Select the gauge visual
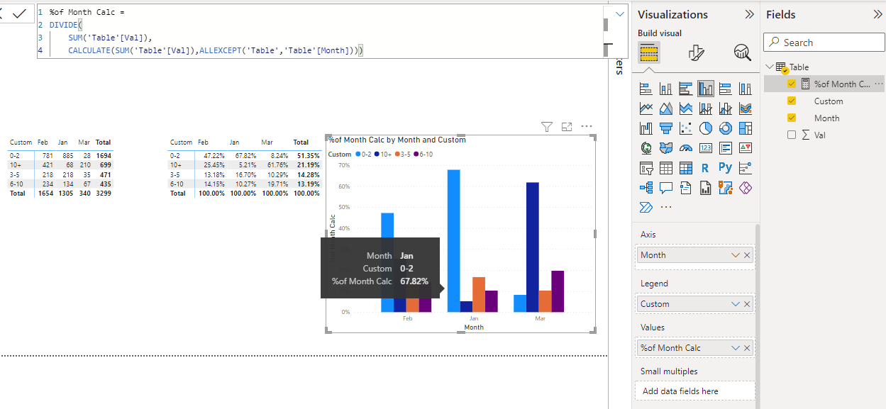Viewport: 886px width, 409px height. click(686, 148)
